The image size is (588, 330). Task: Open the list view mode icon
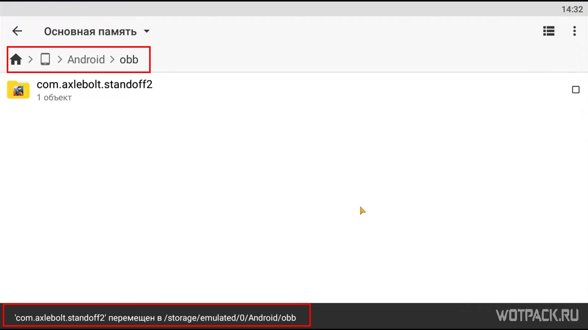click(x=548, y=31)
